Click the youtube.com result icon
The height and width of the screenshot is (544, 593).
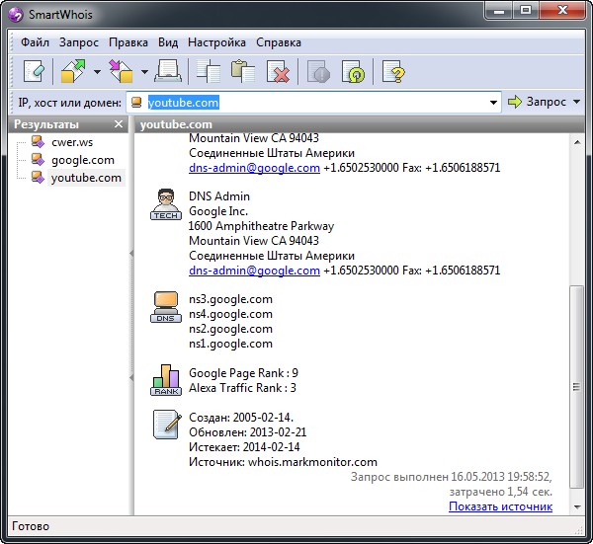coord(38,177)
